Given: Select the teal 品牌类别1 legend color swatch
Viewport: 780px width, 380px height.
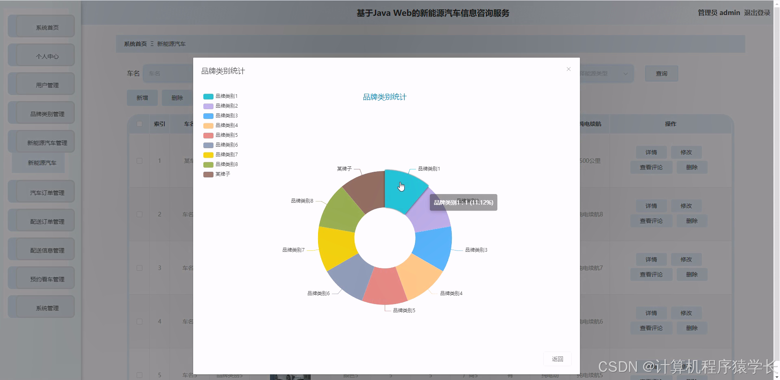Looking at the screenshot, I should point(208,96).
